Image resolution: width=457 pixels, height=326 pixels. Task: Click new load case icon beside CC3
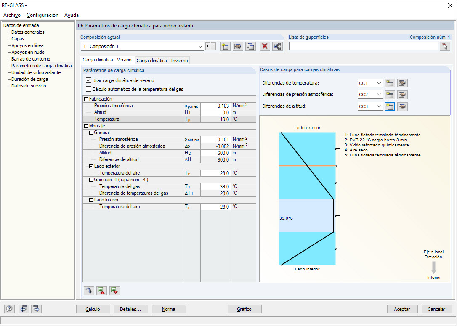[x=390, y=106]
